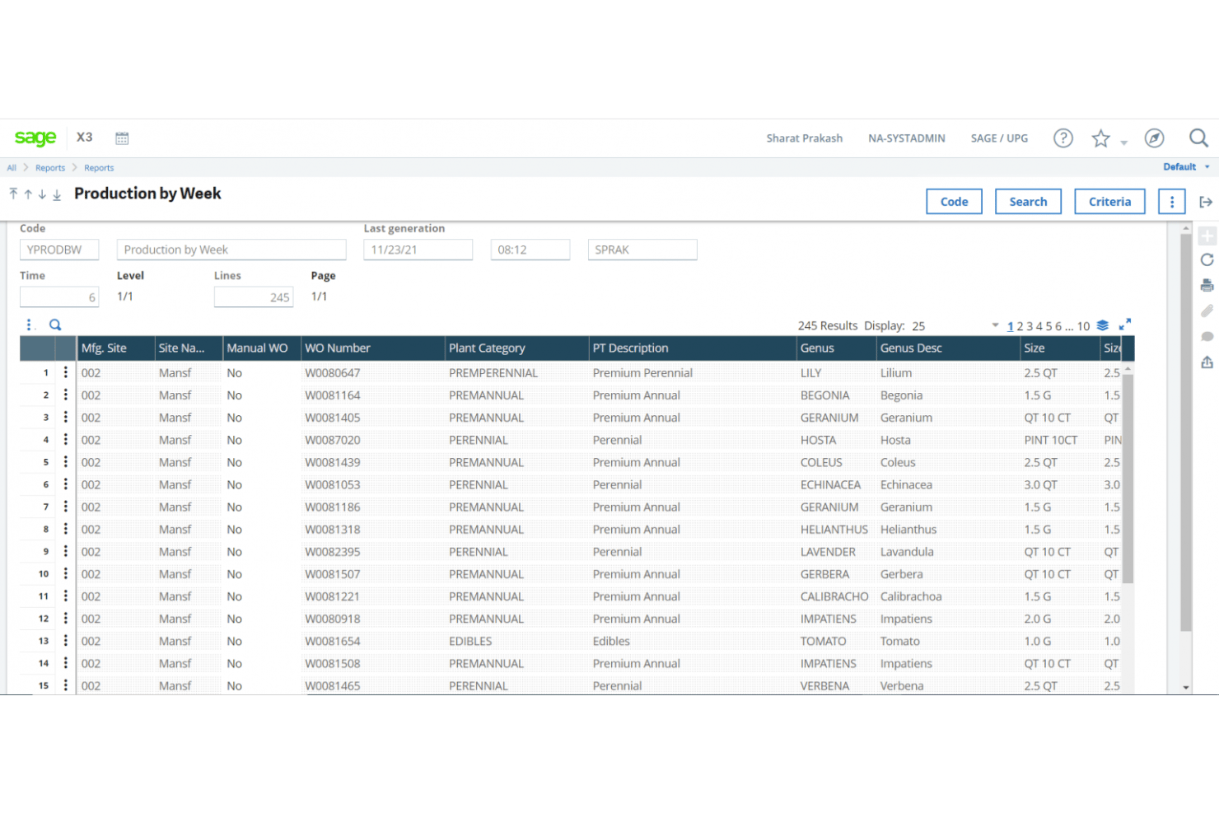Image resolution: width=1219 pixels, height=813 pixels.
Task: Sort by WO Number column header
Action: 372,348
